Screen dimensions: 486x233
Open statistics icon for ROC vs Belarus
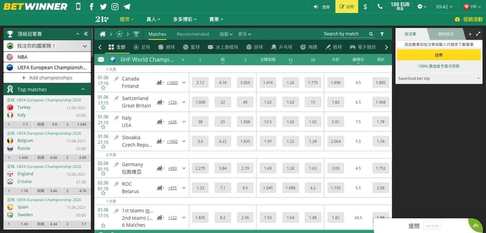click(x=160, y=188)
